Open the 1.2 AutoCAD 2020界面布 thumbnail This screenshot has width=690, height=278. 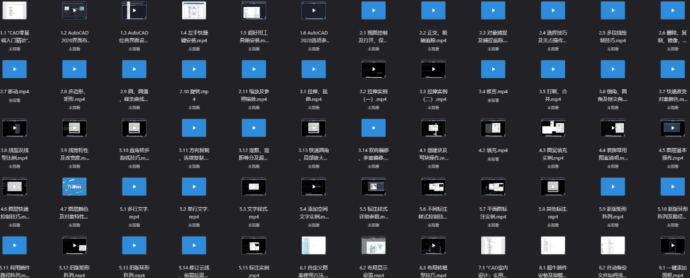pos(74,10)
